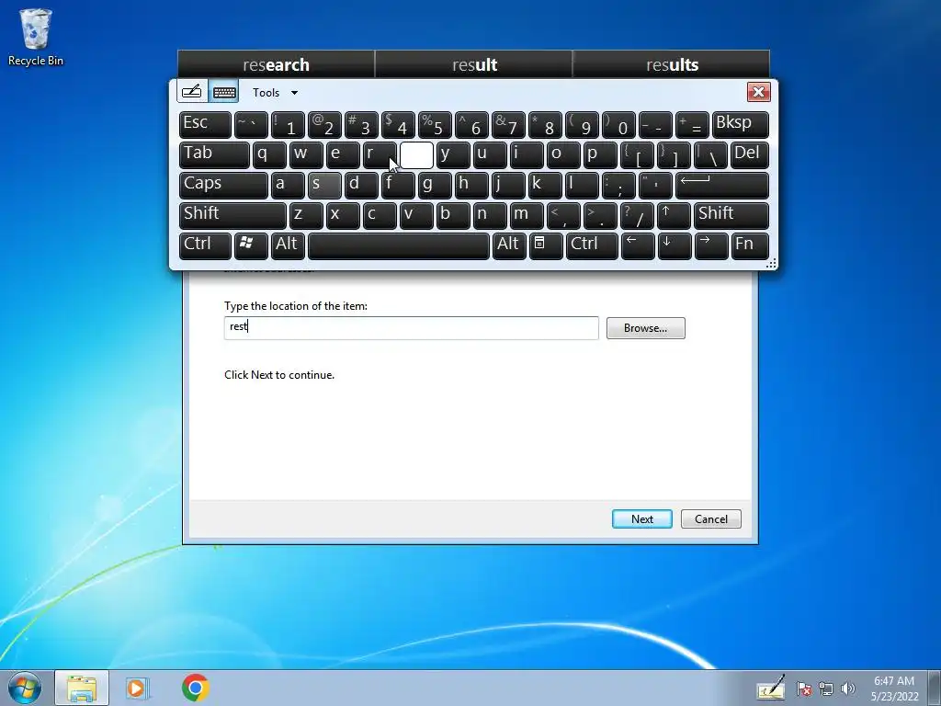Switch to the handwriting writing pad mode
The image size is (941, 706).
pyautogui.click(x=192, y=92)
